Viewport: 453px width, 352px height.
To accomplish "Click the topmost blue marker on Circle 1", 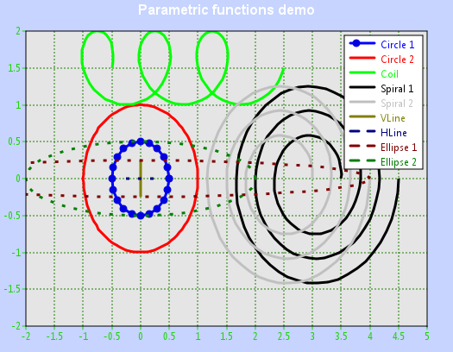I will click(141, 141).
